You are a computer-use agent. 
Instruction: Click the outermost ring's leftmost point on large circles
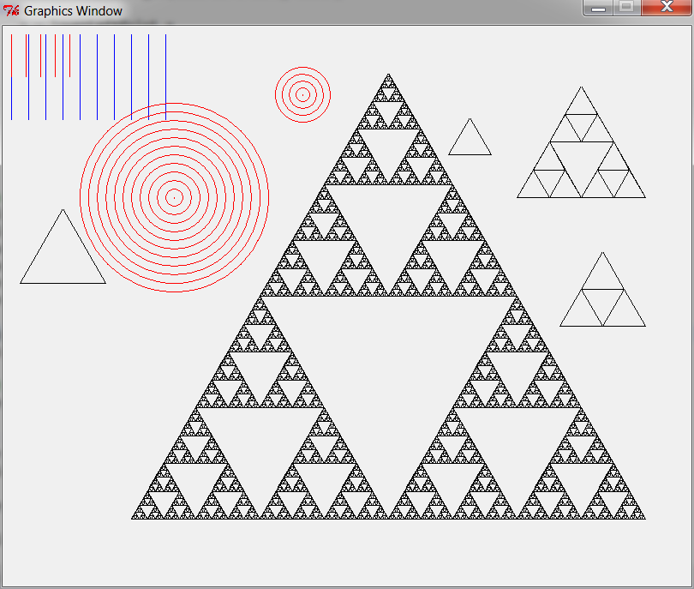(x=81, y=198)
